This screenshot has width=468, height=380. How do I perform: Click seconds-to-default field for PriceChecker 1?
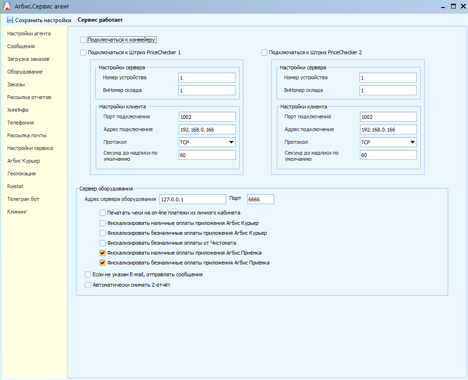pyautogui.click(x=207, y=155)
